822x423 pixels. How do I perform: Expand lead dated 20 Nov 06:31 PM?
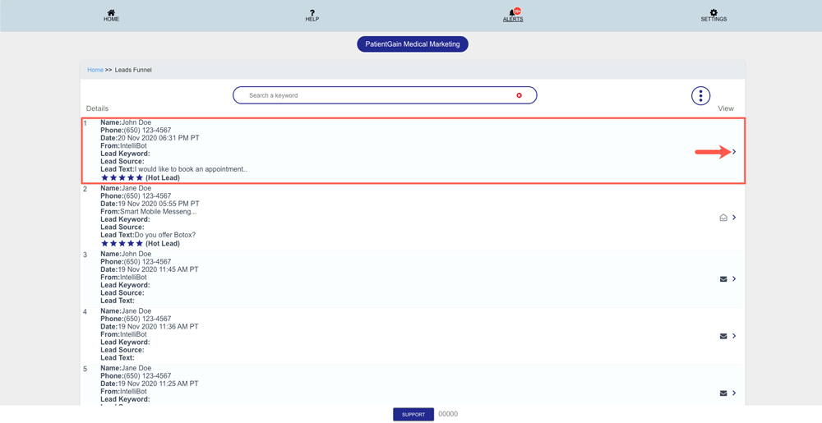click(x=734, y=152)
